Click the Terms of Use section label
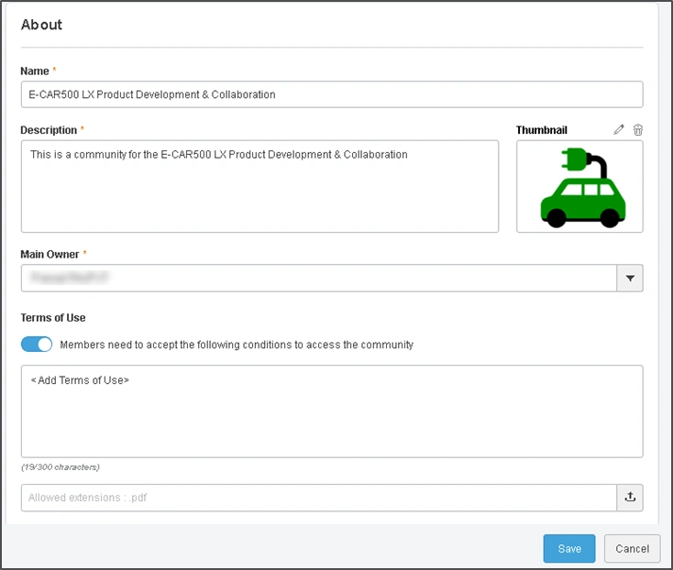Viewport: 673px width, 570px height. 53,318
